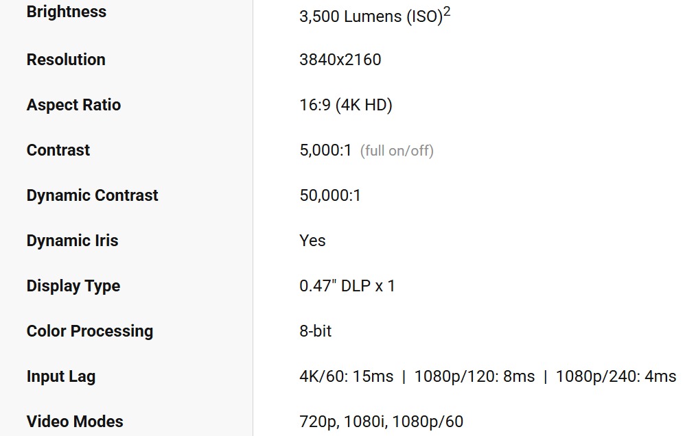685x436 pixels.
Task: Select the 0.47" DLP x 1 value
Action: [x=347, y=286]
